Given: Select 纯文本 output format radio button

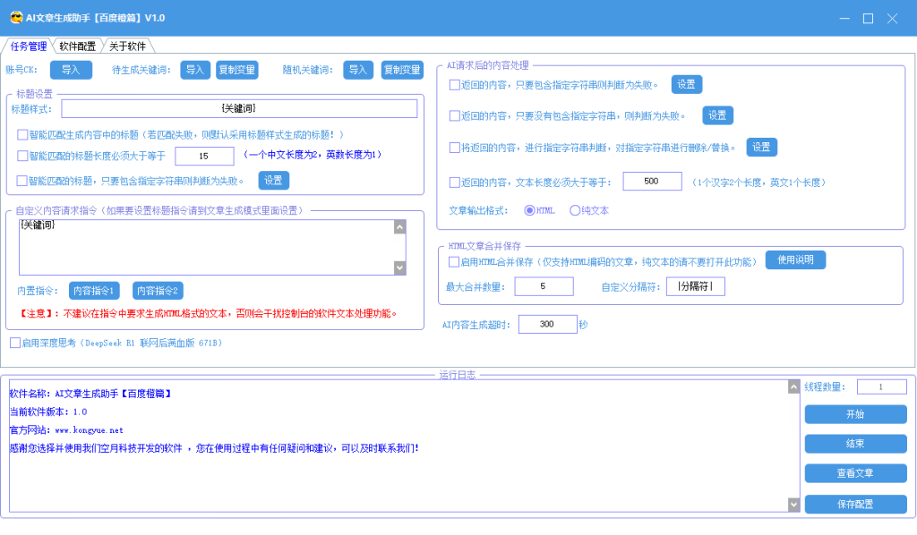Looking at the screenshot, I should pos(575,210).
